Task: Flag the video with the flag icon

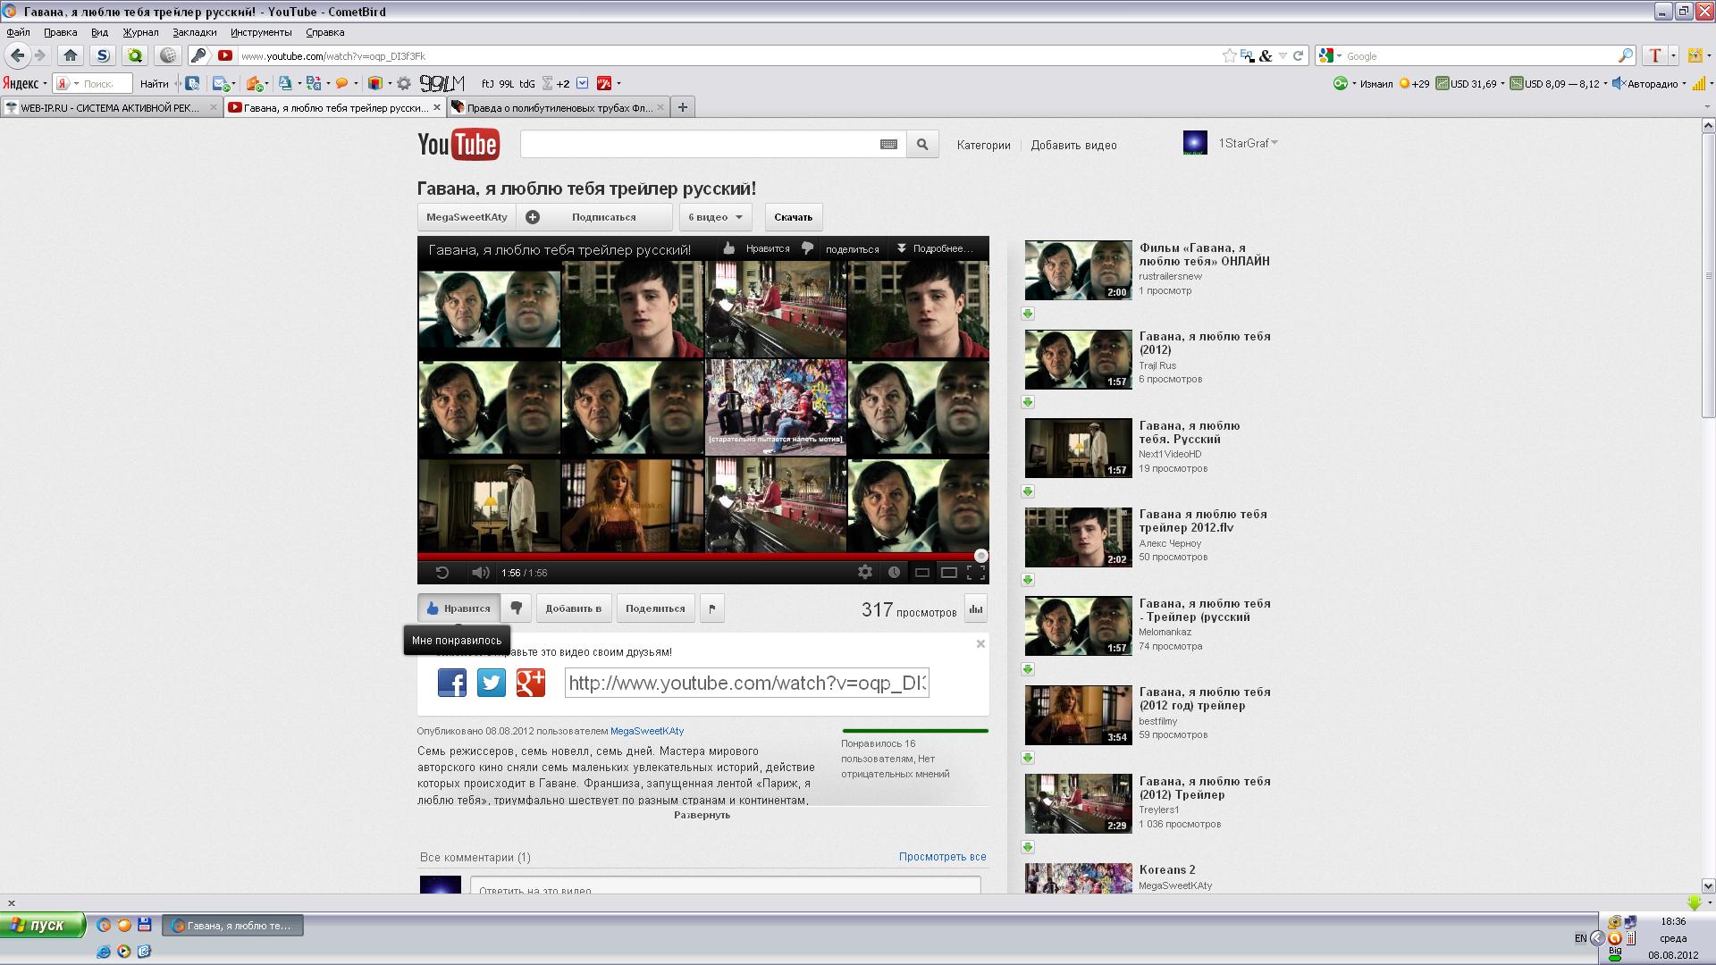Action: (x=712, y=608)
